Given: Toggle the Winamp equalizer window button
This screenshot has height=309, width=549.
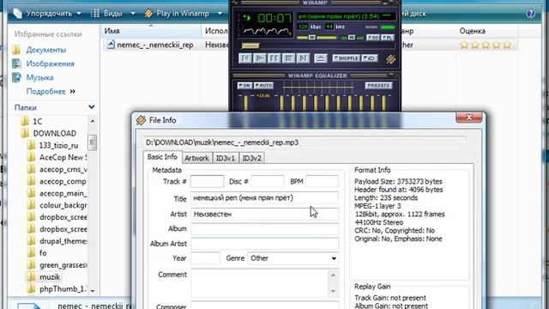Looking at the screenshot, I should pyautogui.click(x=373, y=38).
